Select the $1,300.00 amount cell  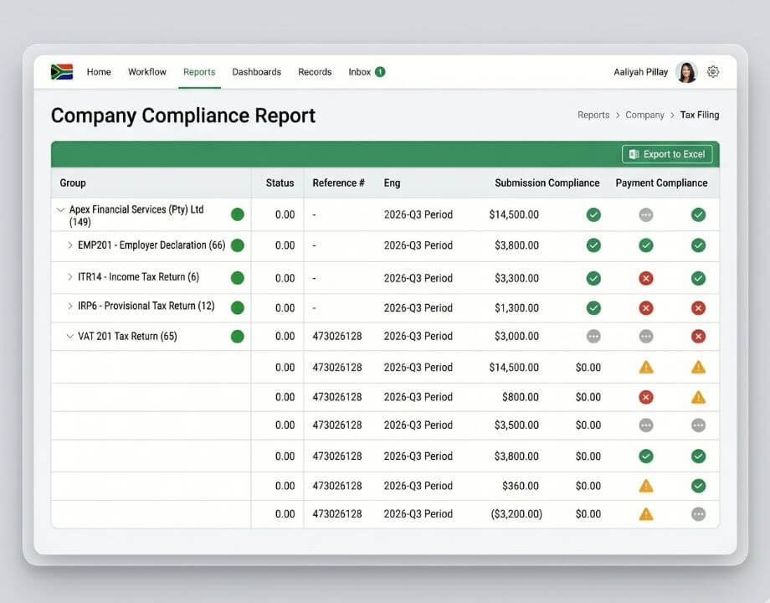(x=516, y=308)
